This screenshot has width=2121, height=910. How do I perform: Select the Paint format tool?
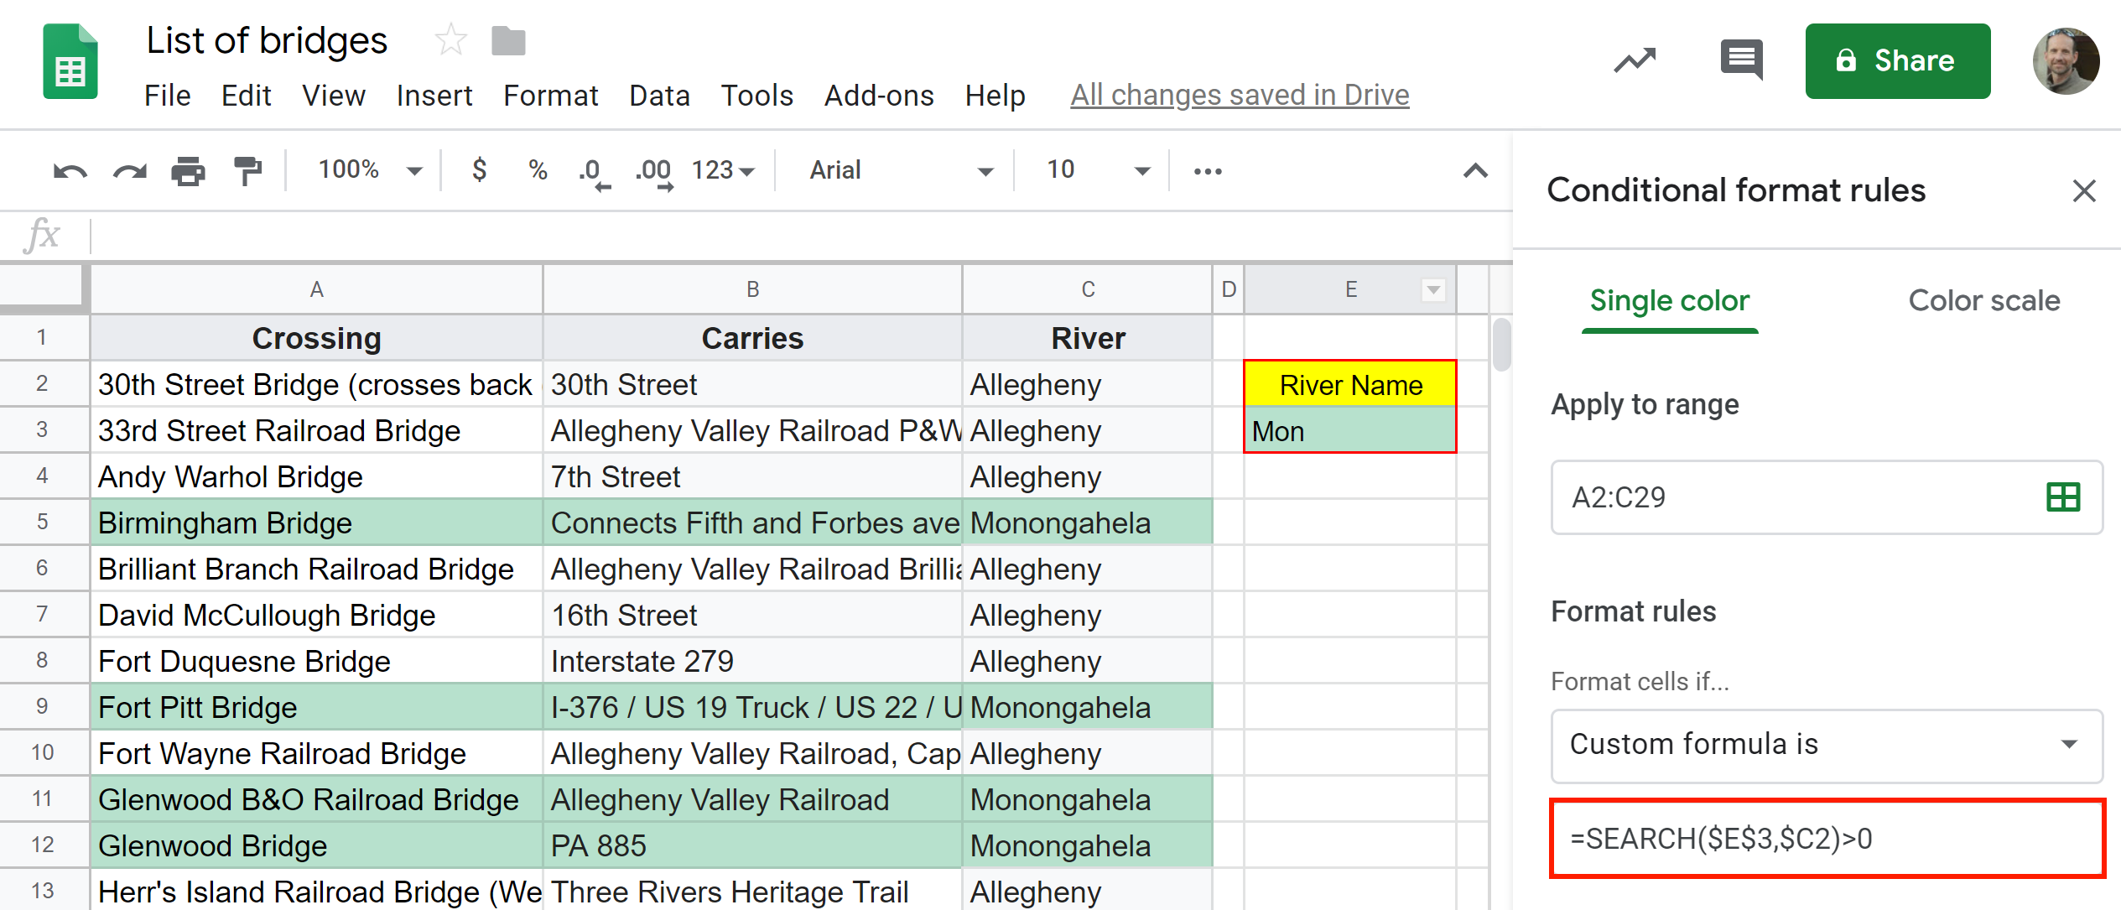click(249, 170)
